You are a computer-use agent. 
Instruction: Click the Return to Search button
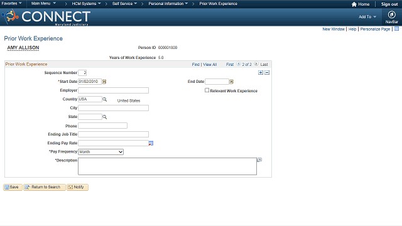coord(45,187)
